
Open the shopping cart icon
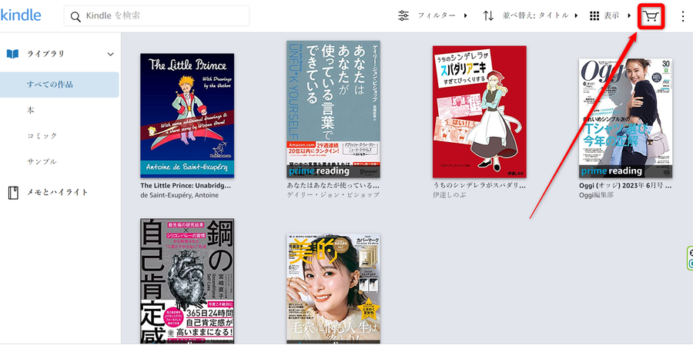pos(651,17)
